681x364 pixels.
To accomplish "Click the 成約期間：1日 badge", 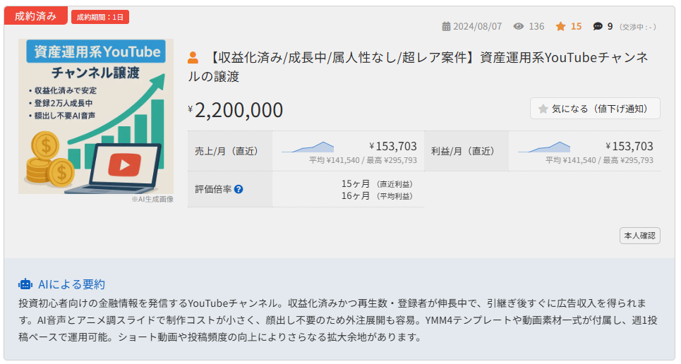I will (100, 17).
